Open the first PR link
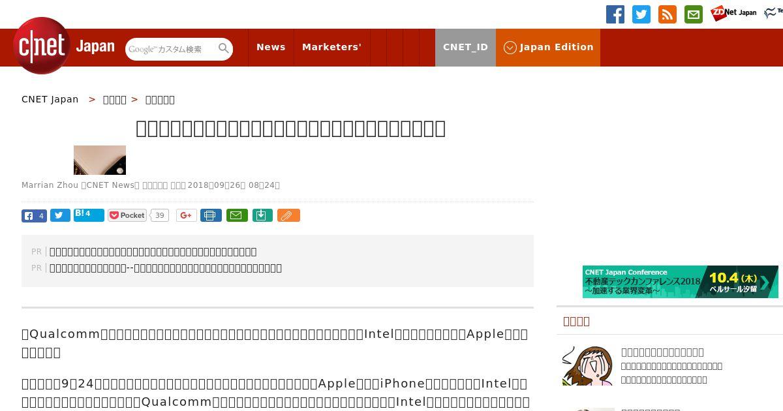 153,251
